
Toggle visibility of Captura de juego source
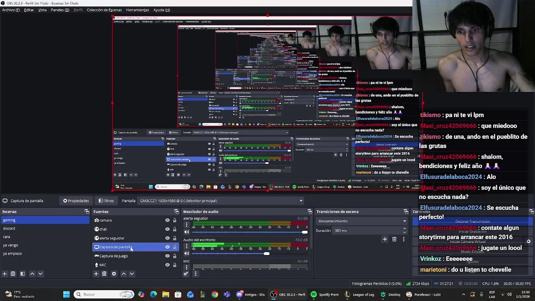tap(168, 256)
